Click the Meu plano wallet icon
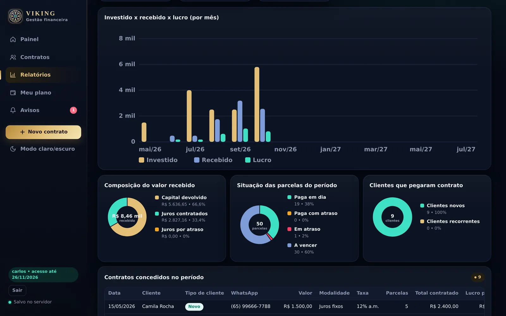This screenshot has width=506, height=316. [13, 93]
